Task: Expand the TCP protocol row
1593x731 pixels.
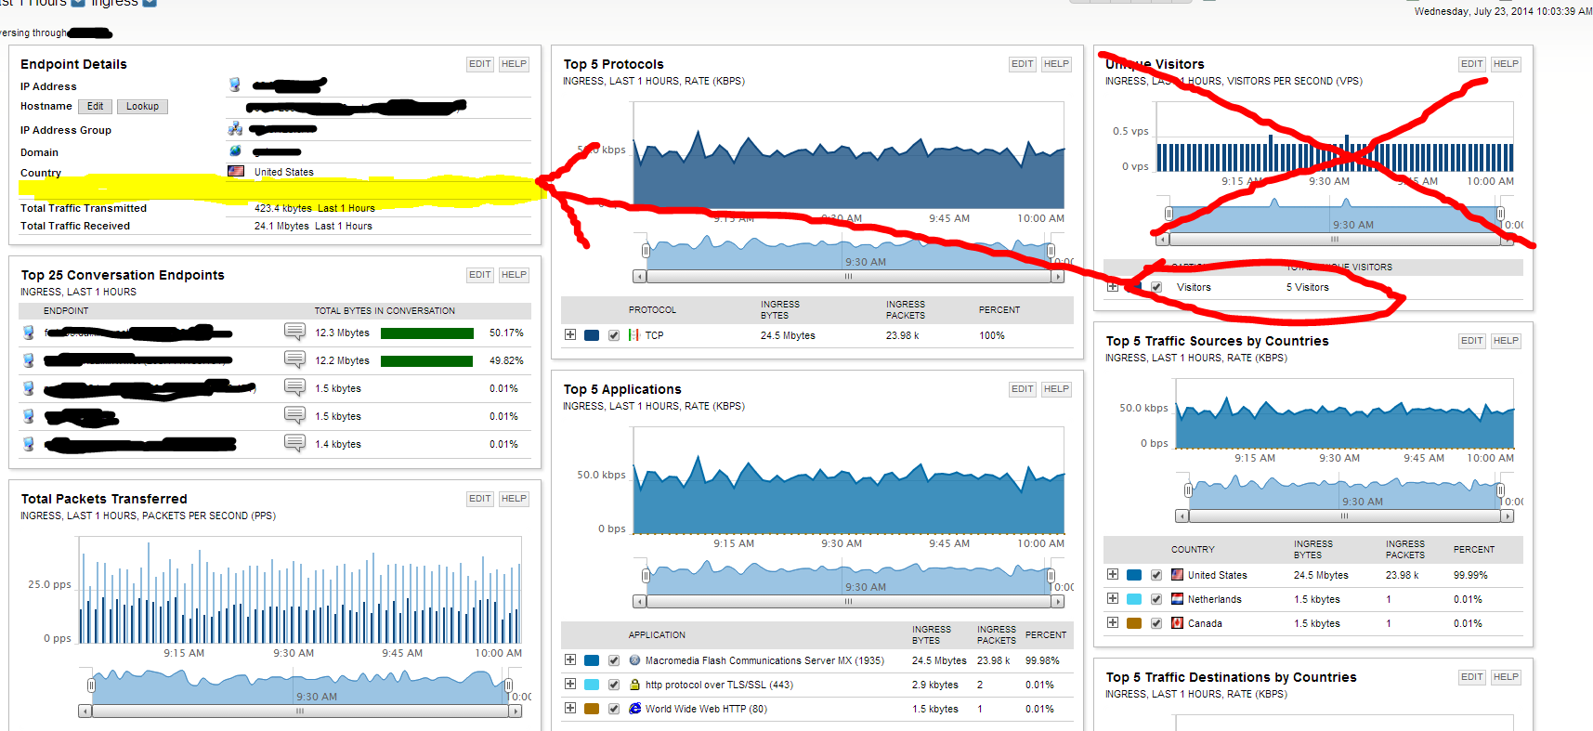Action: pos(570,334)
